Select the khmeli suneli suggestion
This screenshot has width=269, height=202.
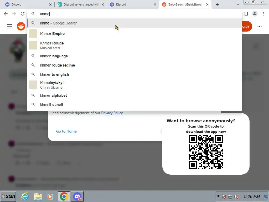[x=134, y=105]
